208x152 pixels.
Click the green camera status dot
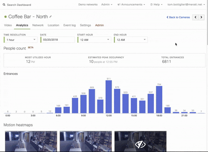(5, 17)
